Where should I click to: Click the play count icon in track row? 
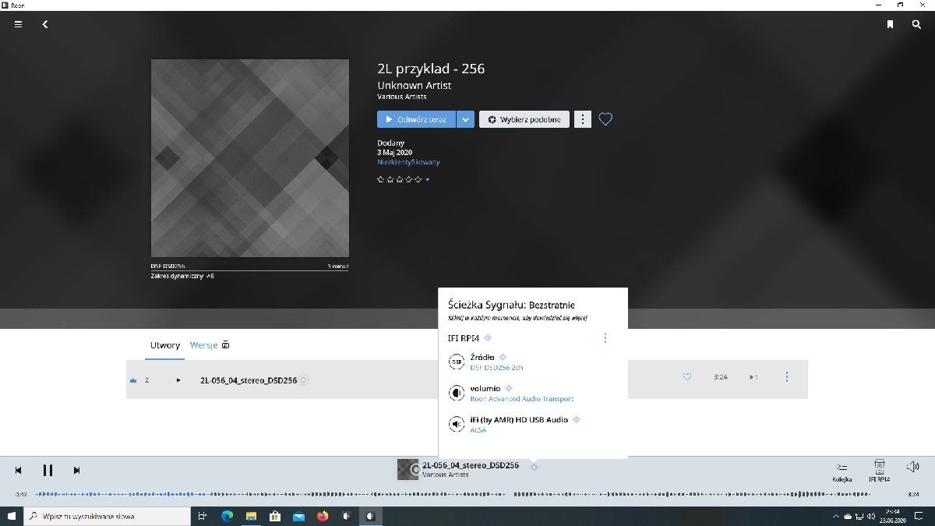753,377
